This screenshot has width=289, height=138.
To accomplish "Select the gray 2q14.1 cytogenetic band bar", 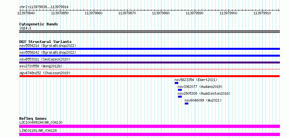I will tap(149, 32).
